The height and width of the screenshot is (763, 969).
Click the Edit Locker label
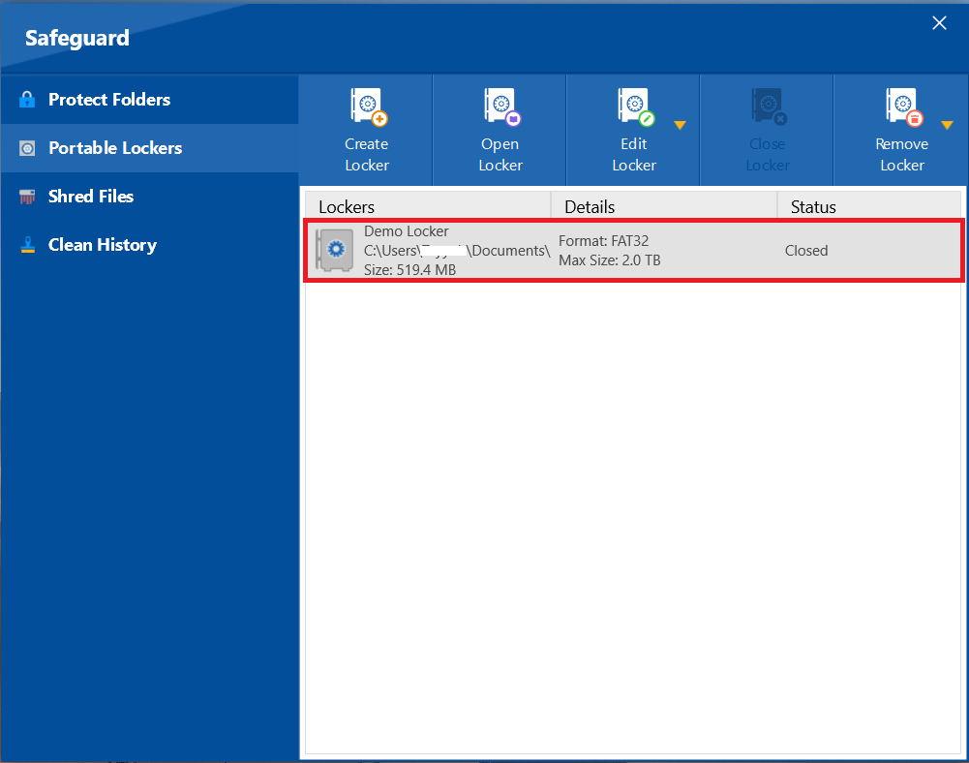(x=634, y=155)
